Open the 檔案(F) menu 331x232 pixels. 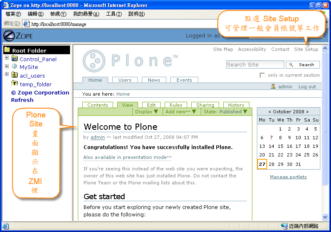[13, 14]
